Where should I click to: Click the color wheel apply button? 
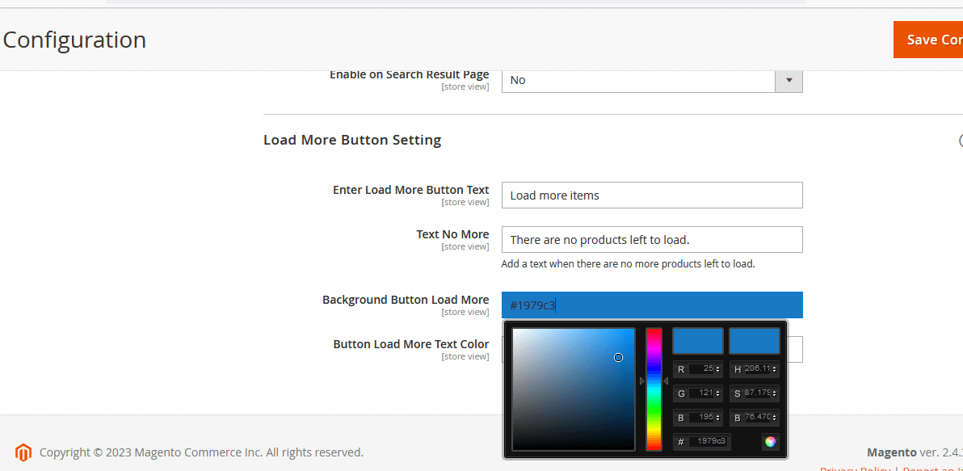point(770,442)
